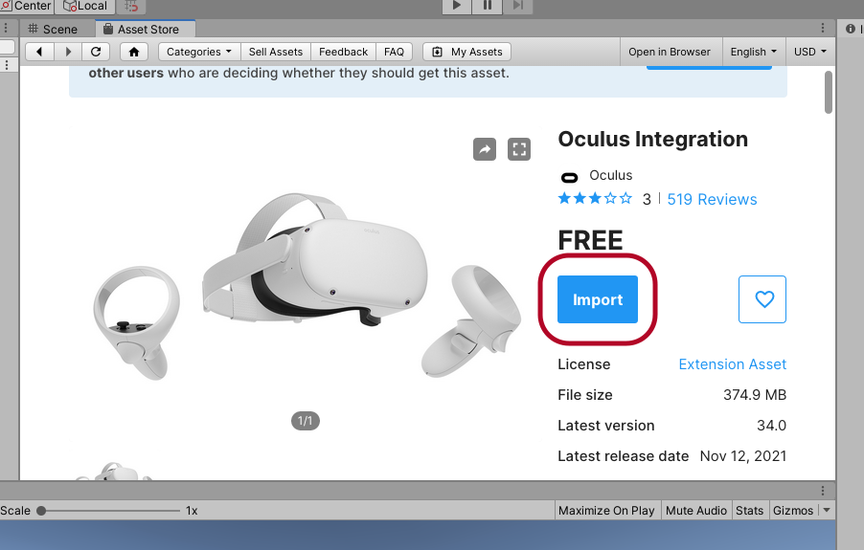This screenshot has height=550, width=864.
Task: Click the Oculus publisher name
Action: 610,175
